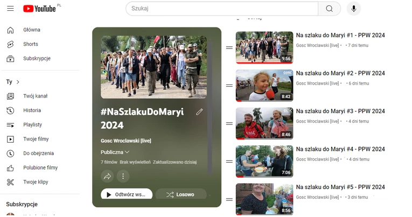Grab reorder handle for video #5
412x217 pixels.
coord(229,199)
